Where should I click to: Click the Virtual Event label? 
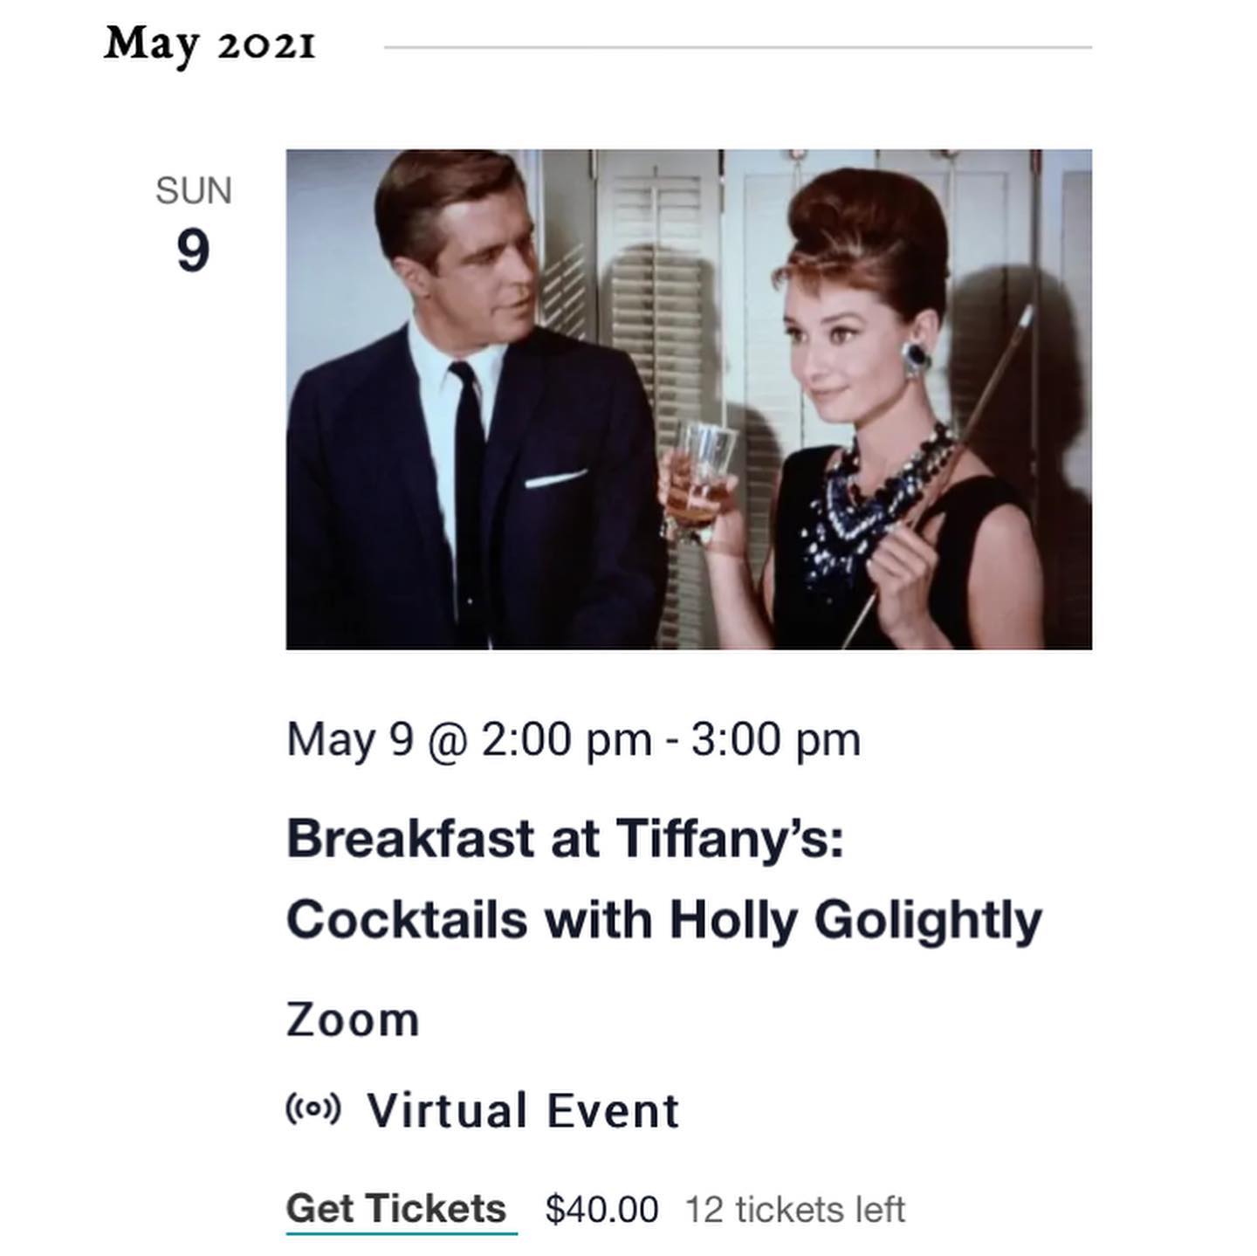pos(523,1110)
